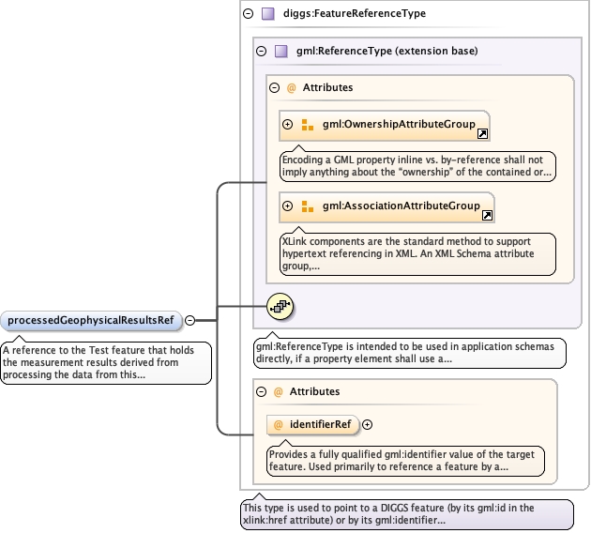Click the gml:ReferenceType description note
Viewport: 591px width, 533px height.
409,353
